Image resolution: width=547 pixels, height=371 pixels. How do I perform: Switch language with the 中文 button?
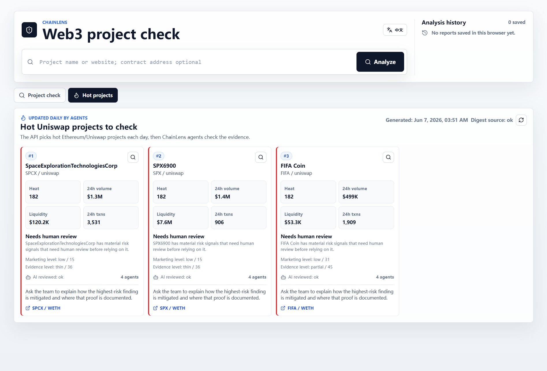pos(395,30)
